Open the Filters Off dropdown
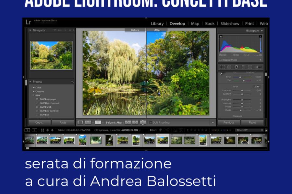The image size is (292, 194). click(250, 130)
